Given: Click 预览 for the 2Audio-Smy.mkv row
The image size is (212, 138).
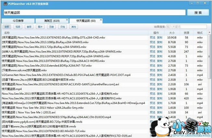Looking at the screenshot, I should [x=153, y=108].
